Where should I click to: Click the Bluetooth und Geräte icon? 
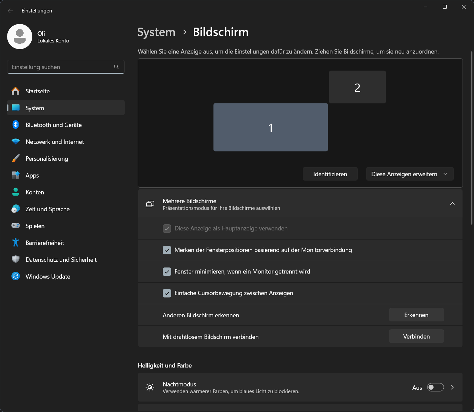tap(15, 125)
